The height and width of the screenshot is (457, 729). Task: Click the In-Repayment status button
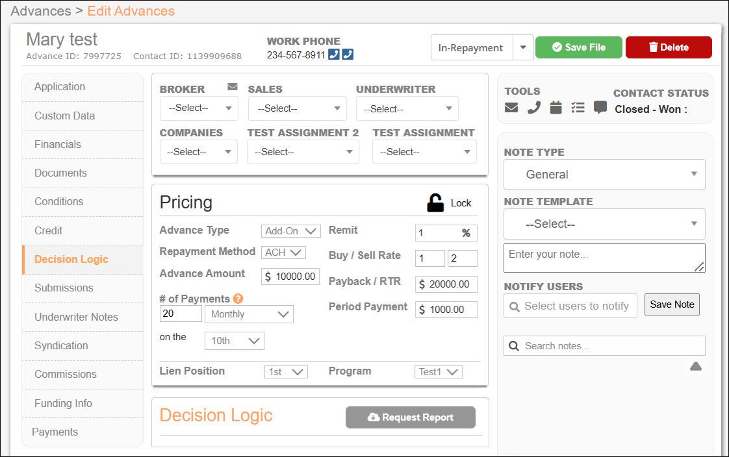472,47
